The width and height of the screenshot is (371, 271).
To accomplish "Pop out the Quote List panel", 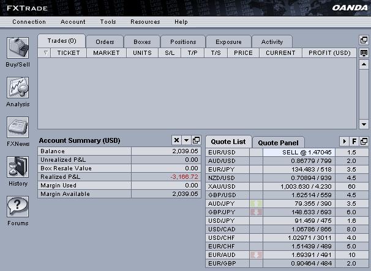I will (364, 141).
